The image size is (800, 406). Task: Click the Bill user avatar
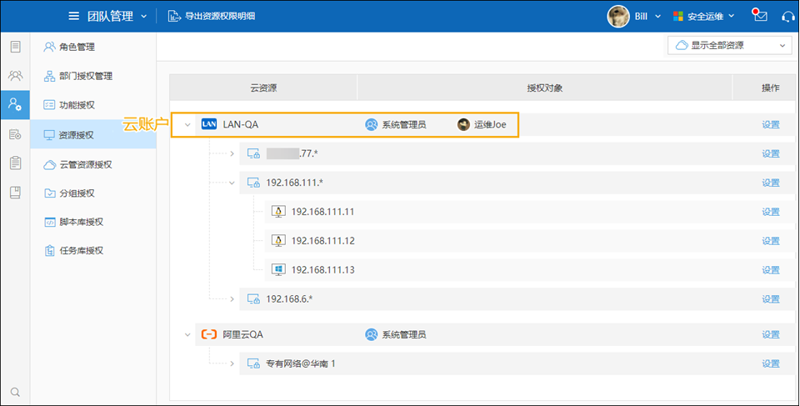(x=617, y=16)
